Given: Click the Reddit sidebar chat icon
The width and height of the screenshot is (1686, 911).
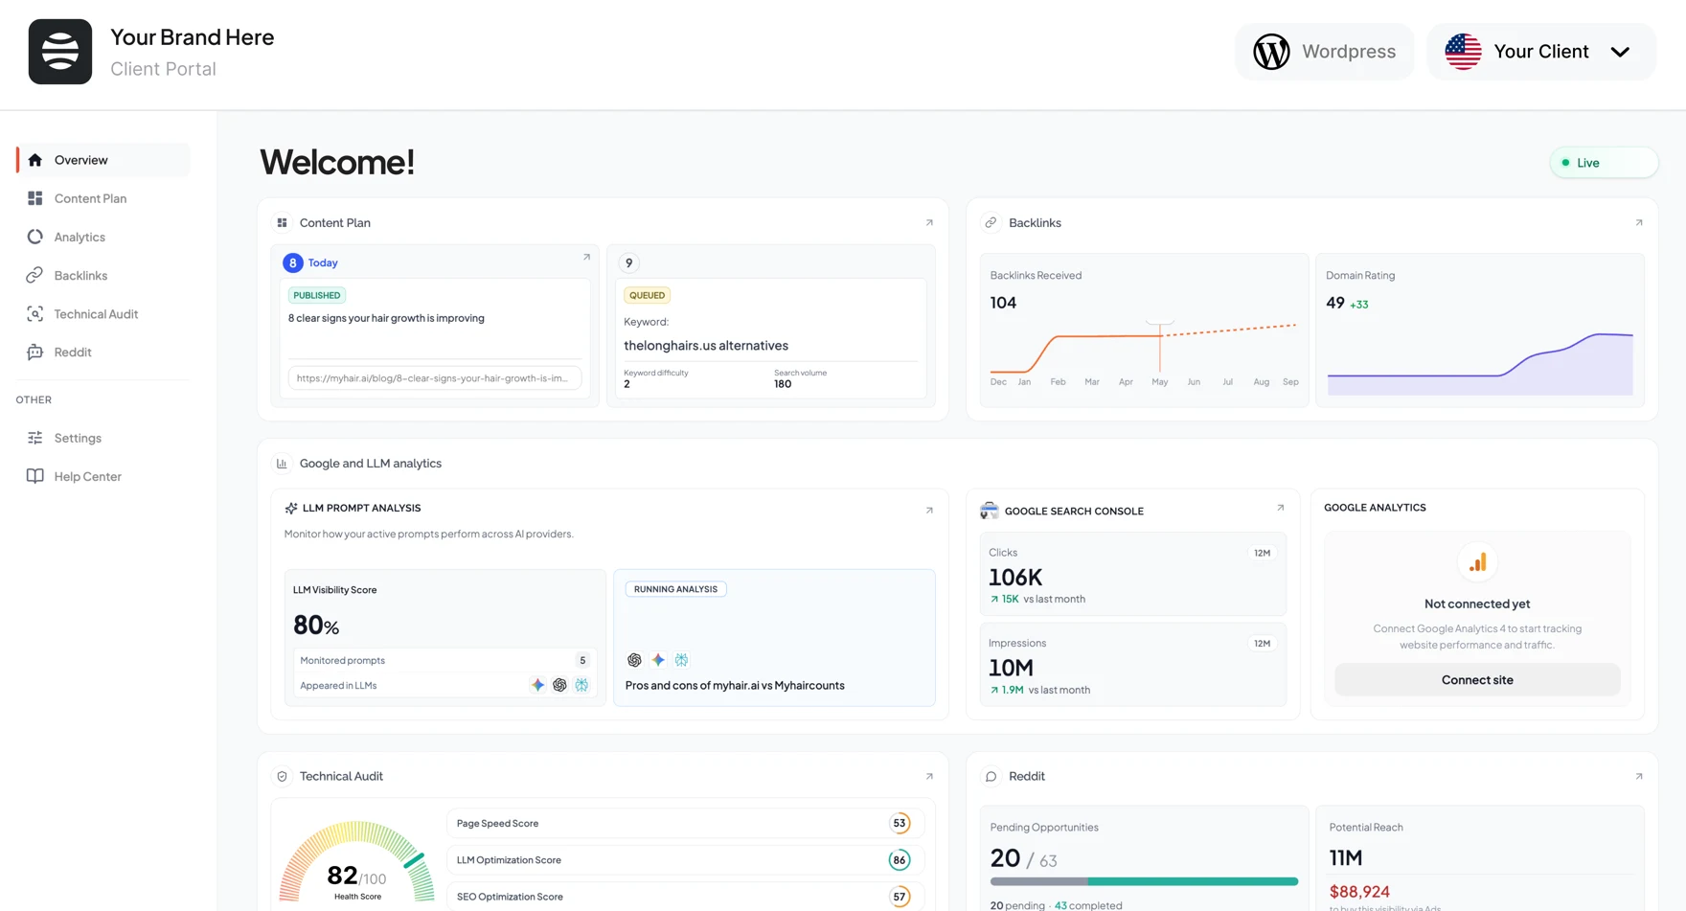Looking at the screenshot, I should pyautogui.click(x=35, y=352).
